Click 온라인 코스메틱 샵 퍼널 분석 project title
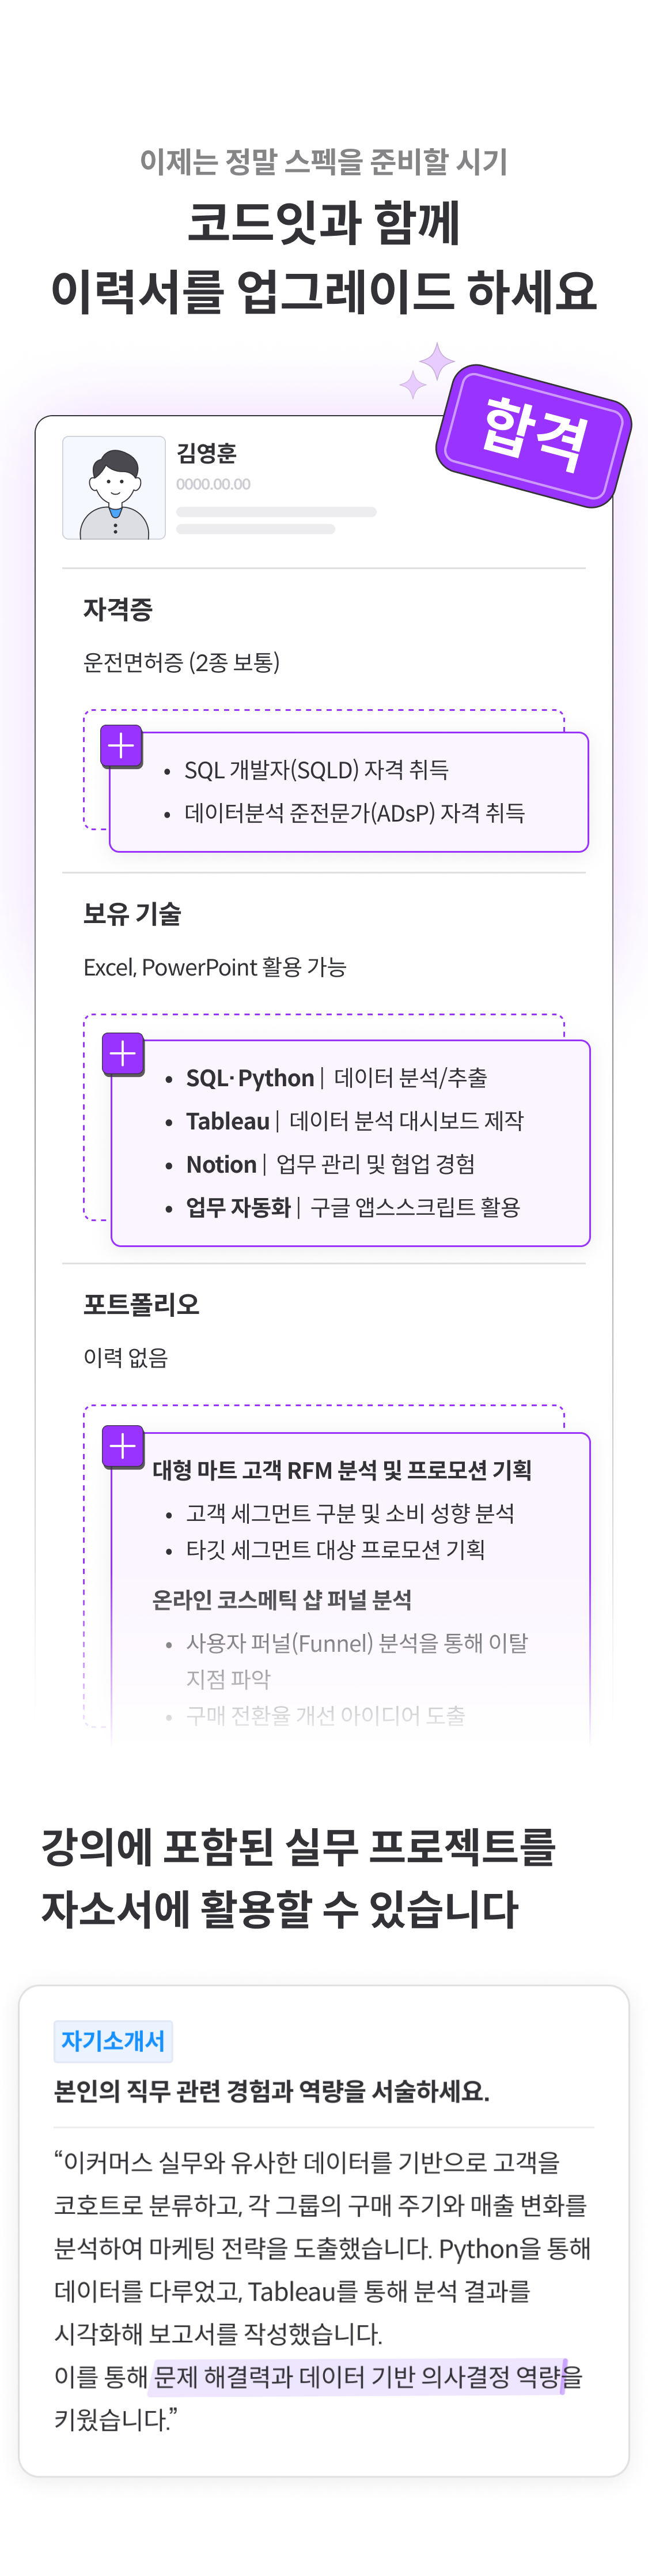This screenshot has height=2576, width=648. pyautogui.click(x=282, y=1600)
